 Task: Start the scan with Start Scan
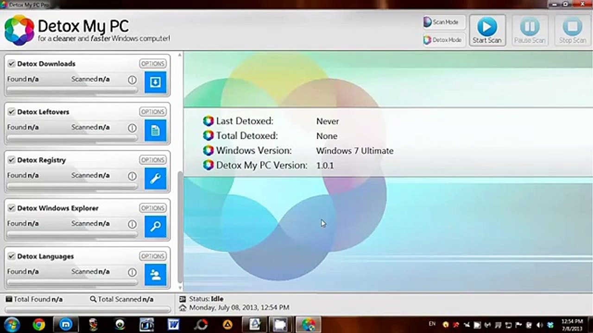tap(487, 31)
